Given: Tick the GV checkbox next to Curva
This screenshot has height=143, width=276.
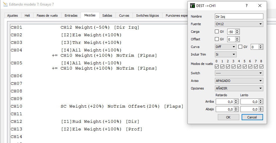Looking at the screenshot, I should [x=240, y=47].
